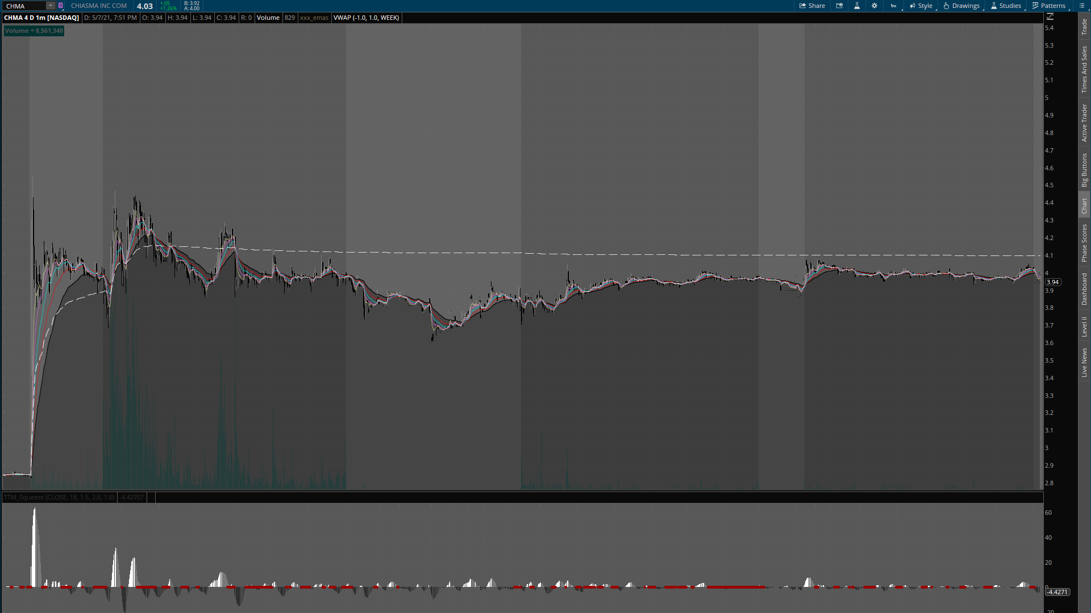The height and width of the screenshot is (613, 1091).
Task: Click the TTM_Squeeze study label
Action: pos(59,497)
